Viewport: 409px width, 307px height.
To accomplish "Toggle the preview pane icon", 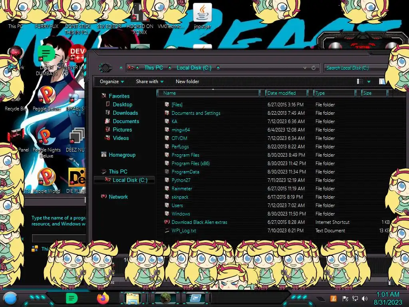I will pos(382,82).
